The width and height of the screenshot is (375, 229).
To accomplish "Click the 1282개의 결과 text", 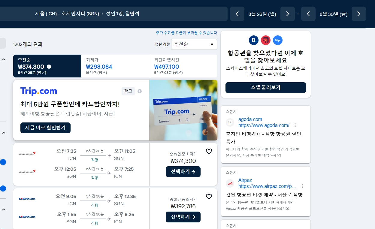I will (28, 44).
